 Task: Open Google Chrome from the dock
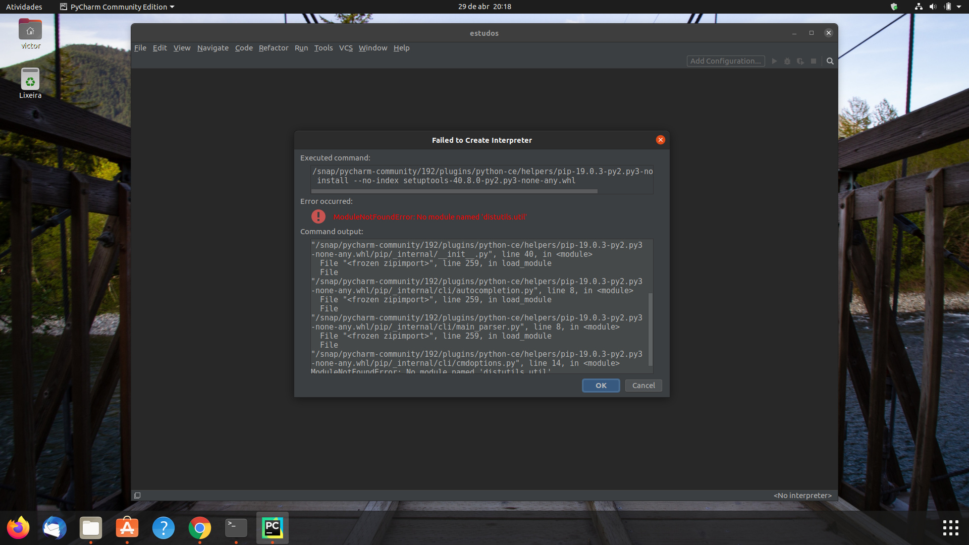pos(199,528)
